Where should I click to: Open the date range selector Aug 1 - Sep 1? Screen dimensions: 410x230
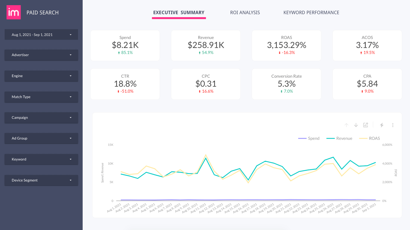(x=41, y=35)
